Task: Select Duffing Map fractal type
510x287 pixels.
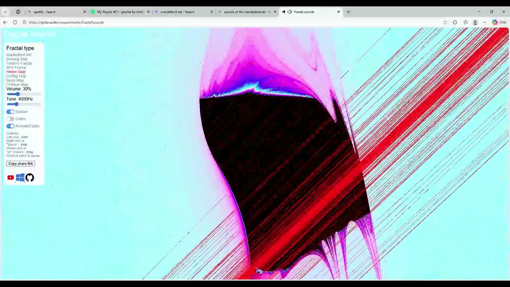Action: pyautogui.click(x=16, y=76)
